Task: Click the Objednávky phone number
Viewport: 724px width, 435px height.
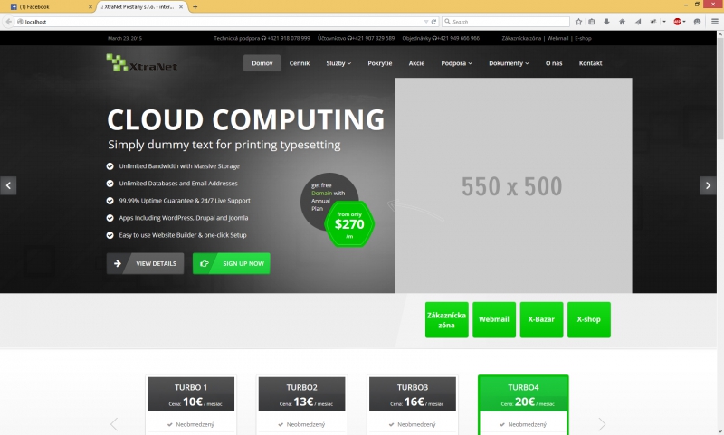Action: [x=458, y=38]
